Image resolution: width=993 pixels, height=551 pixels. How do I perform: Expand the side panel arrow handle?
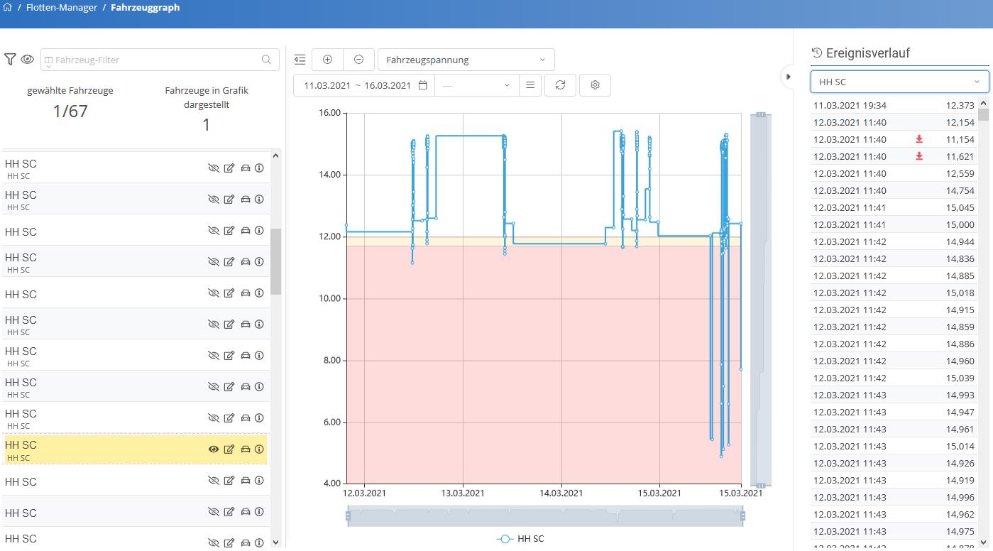coord(788,76)
